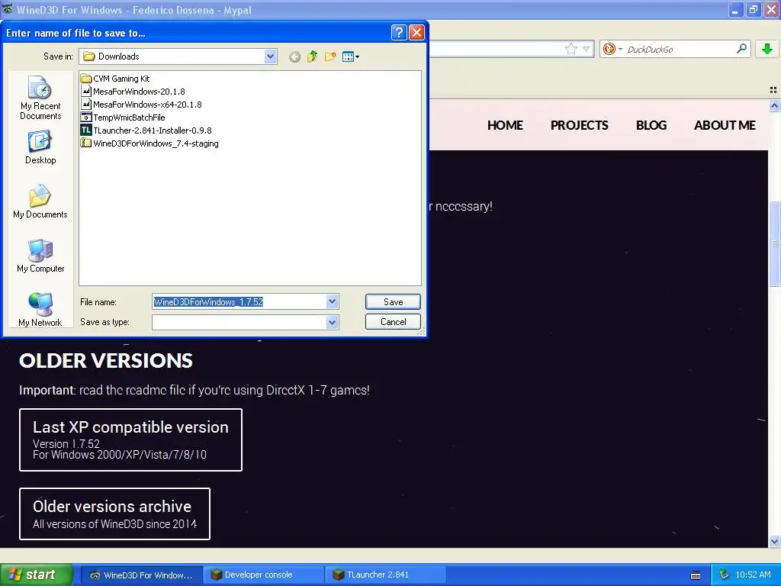Go up one folder level icon
The image size is (781, 586).
click(x=312, y=56)
